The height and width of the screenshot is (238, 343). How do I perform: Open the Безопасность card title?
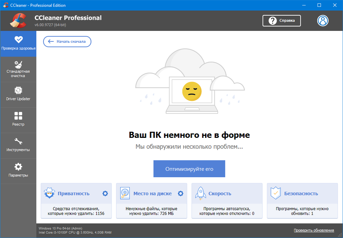[301, 194]
